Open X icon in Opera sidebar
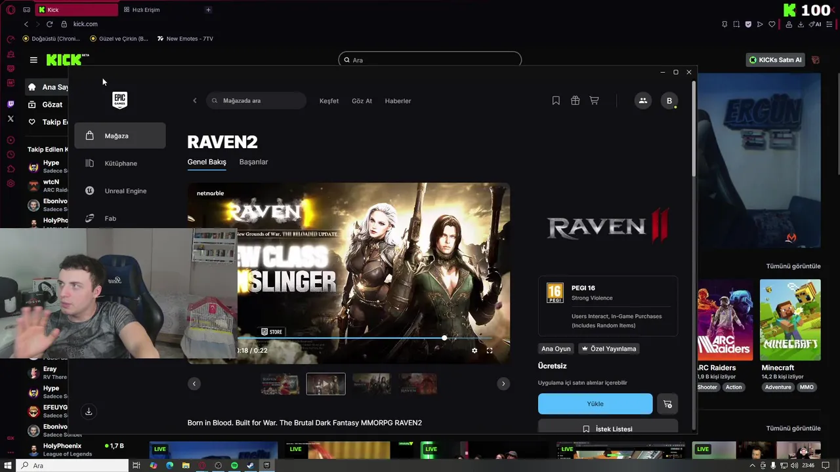 [10, 119]
